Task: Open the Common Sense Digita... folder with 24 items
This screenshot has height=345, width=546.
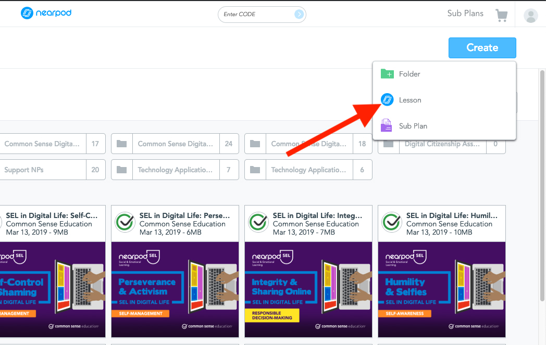Action: tap(175, 144)
